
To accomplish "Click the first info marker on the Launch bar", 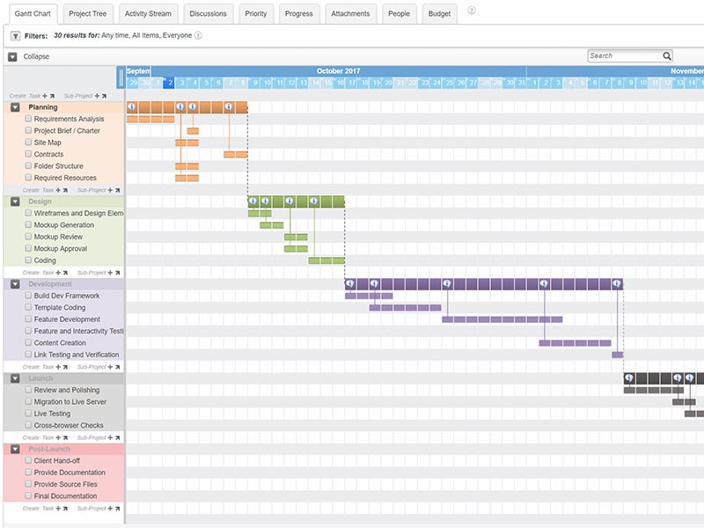I will point(629,378).
